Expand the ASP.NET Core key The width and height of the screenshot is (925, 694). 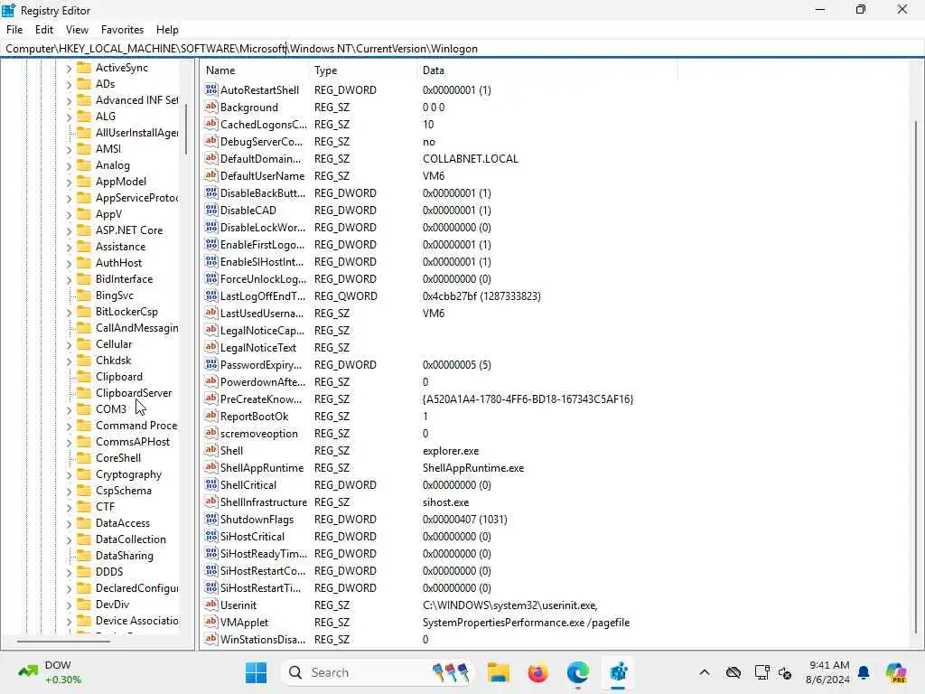pyautogui.click(x=69, y=230)
